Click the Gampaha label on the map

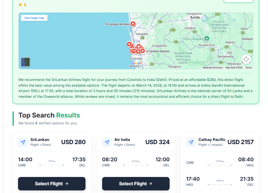pos(142,34)
